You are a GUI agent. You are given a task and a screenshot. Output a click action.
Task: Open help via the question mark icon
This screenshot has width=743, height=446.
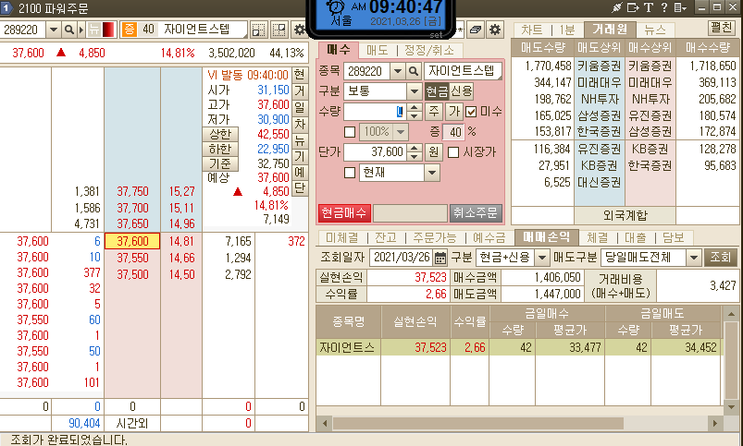pyautogui.click(x=664, y=7)
